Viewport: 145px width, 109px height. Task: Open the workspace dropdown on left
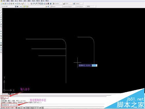pos(8,6)
